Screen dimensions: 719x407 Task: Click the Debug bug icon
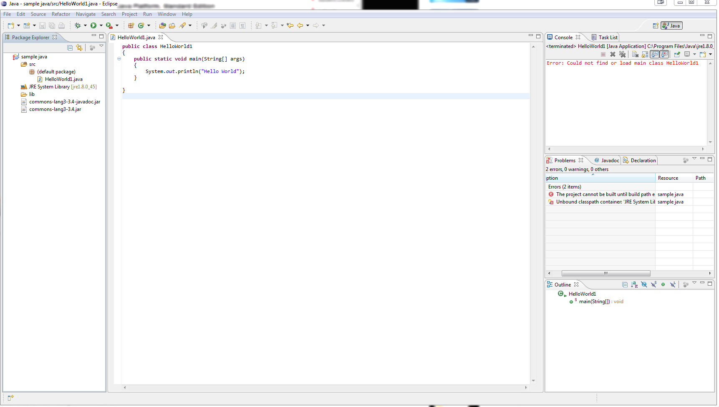point(78,25)
